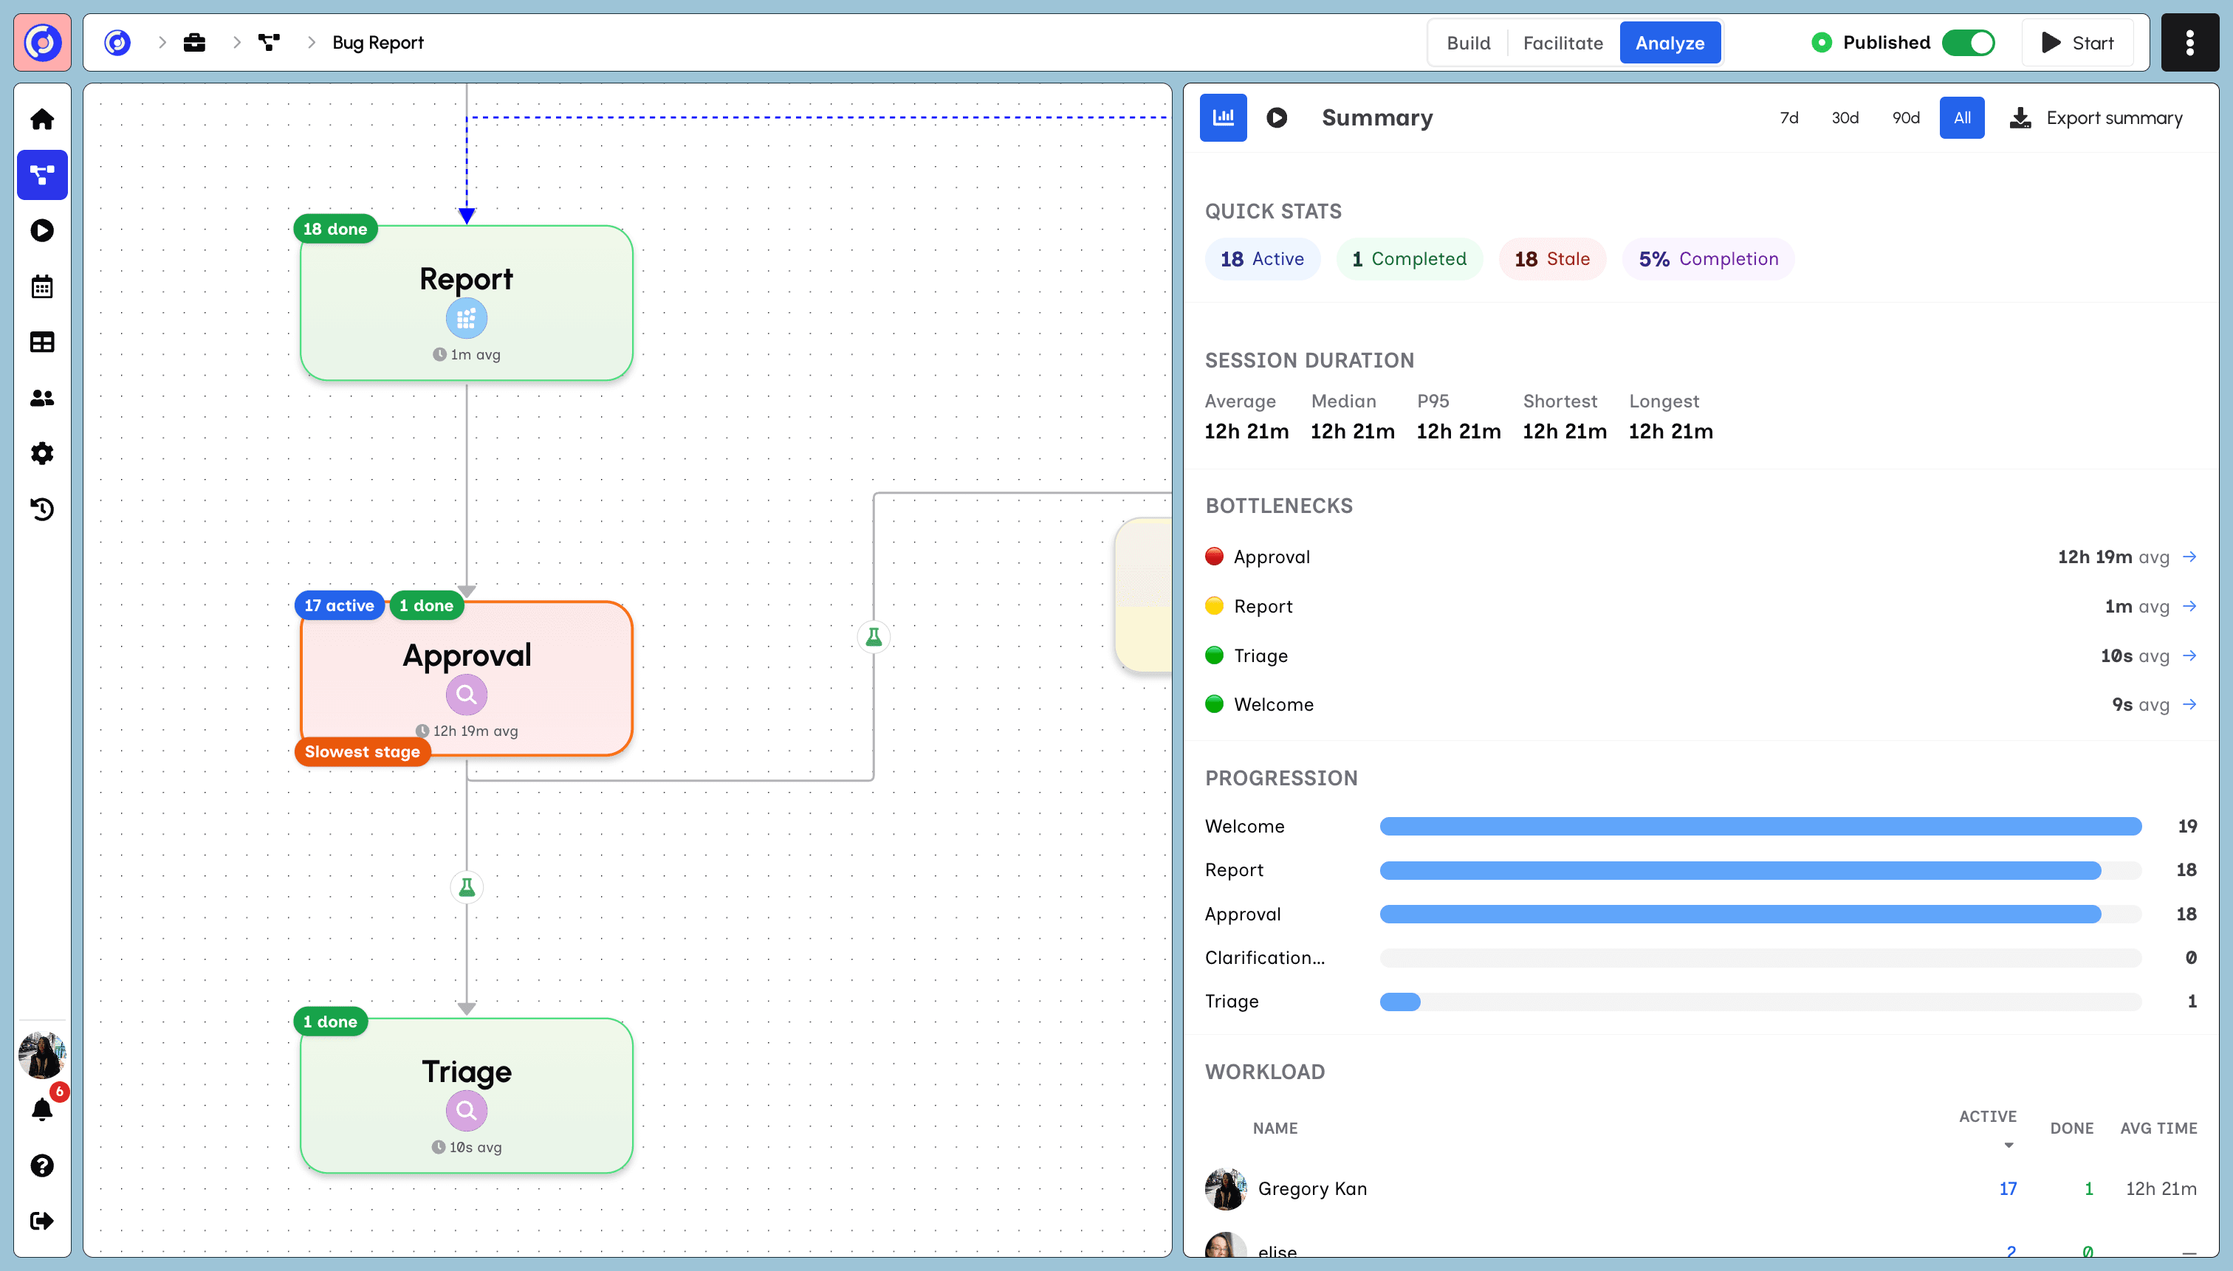This screenshot has height=1271, width=2233.
Task: Click the flask icon on the right branch
Action: pos(874,637)
